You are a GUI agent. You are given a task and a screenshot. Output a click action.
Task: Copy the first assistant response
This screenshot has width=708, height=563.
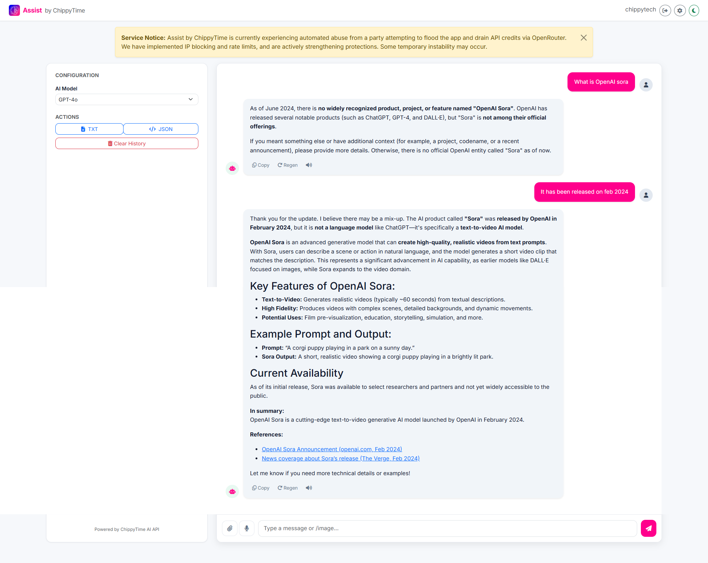[x=260, y=165]
